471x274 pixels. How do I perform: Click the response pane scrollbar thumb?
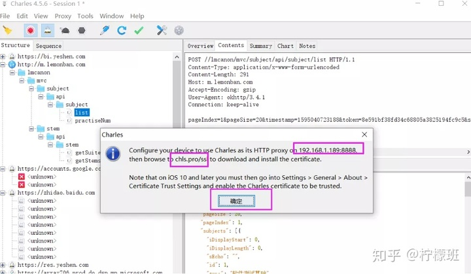[468, 189]
